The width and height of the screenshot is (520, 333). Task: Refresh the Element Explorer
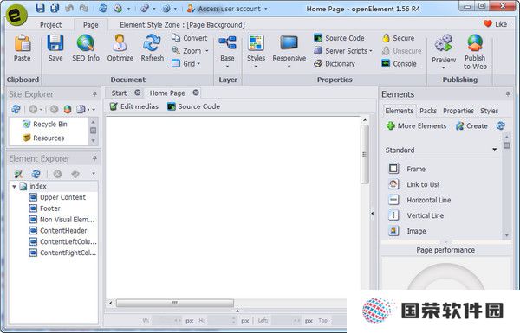(36, 174)
